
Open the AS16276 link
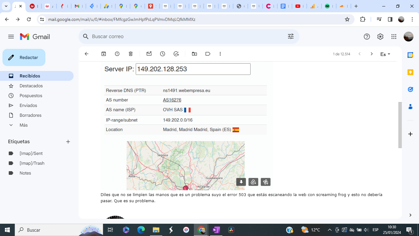172,100
